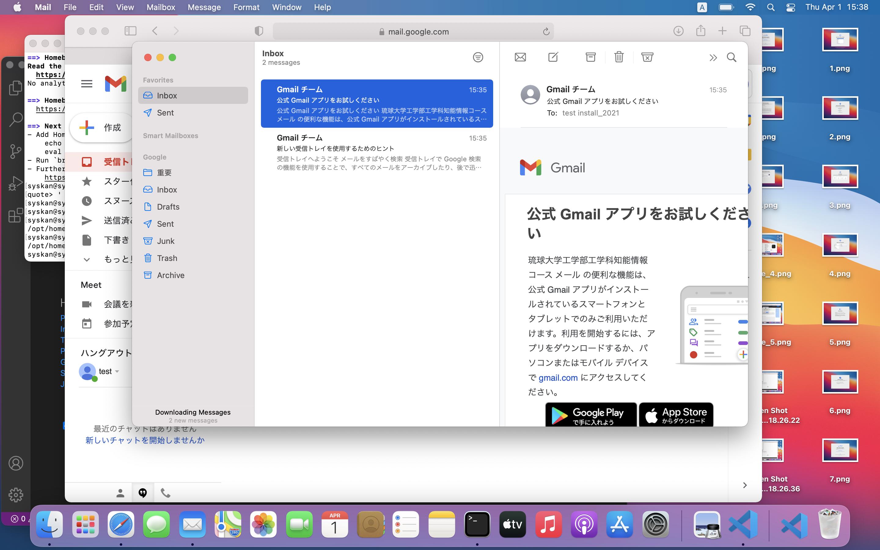The image size is (880, 550).
Task: Open the Junk mailbox
Action: [x=193, y=241]
